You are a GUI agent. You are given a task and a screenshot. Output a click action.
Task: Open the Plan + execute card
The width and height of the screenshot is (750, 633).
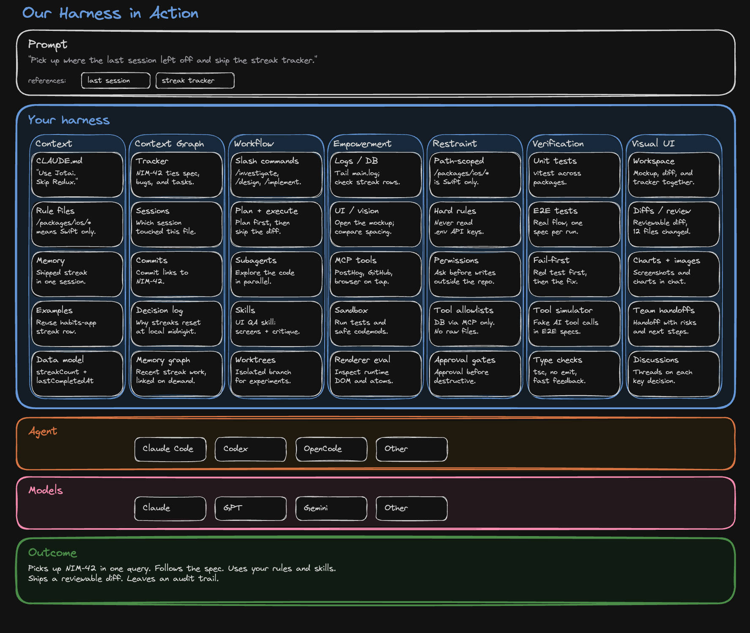tap(276, 224)
